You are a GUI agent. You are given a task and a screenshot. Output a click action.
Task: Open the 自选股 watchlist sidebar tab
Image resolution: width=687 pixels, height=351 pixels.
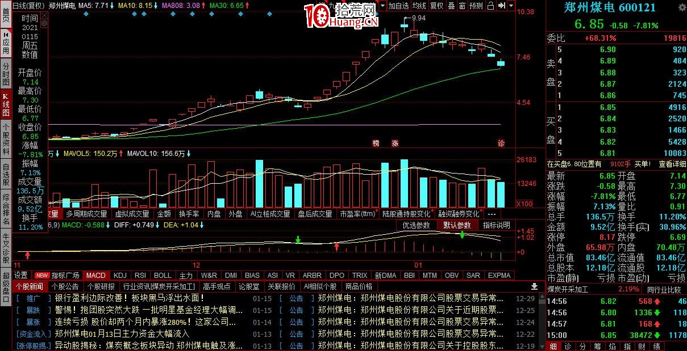(6, 175)
